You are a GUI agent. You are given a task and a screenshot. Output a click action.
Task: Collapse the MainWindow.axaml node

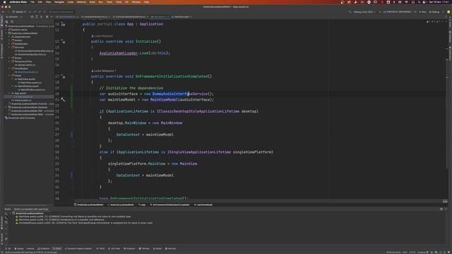(13, 86)
